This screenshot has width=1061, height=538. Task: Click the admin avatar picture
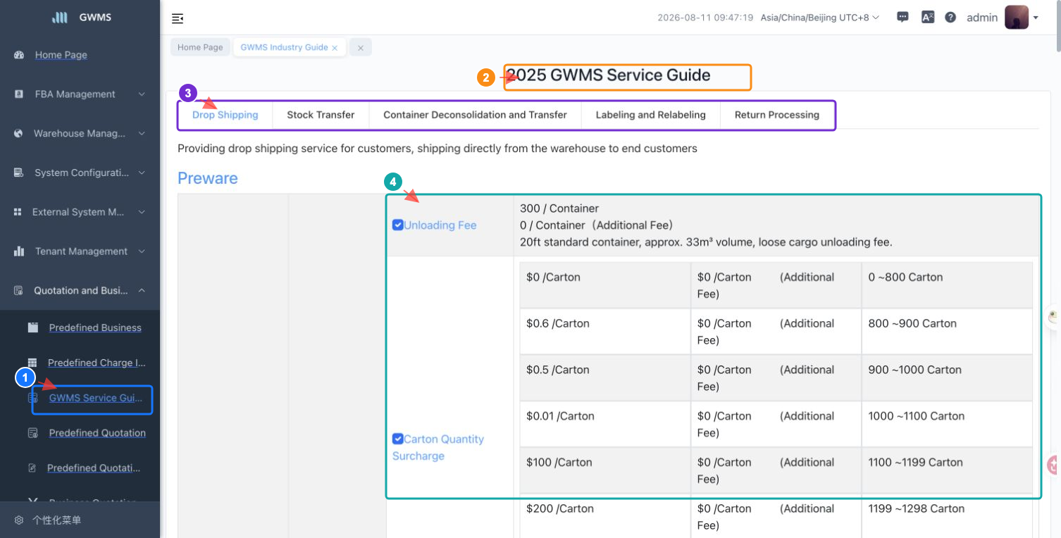tap(1017, 18)
